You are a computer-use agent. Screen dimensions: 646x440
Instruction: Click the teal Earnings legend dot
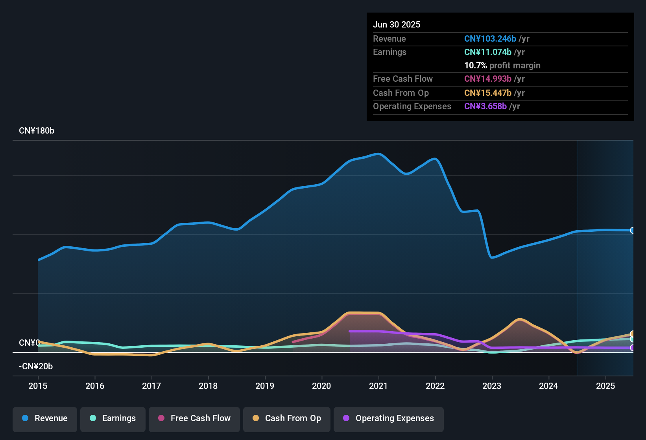[x=93, y=419]
